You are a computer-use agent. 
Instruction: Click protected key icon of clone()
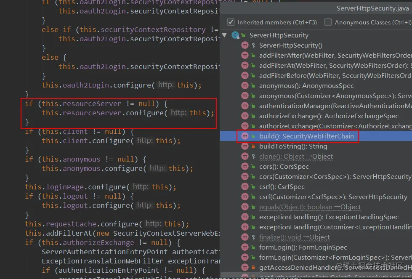coord(253,156)
